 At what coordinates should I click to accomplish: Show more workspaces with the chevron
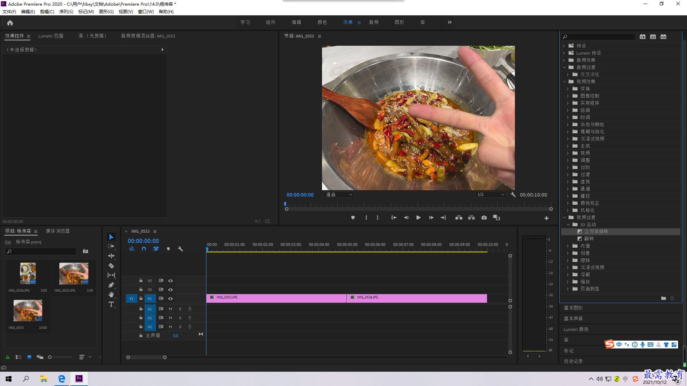pyautogui.click(x=450, y=22)
